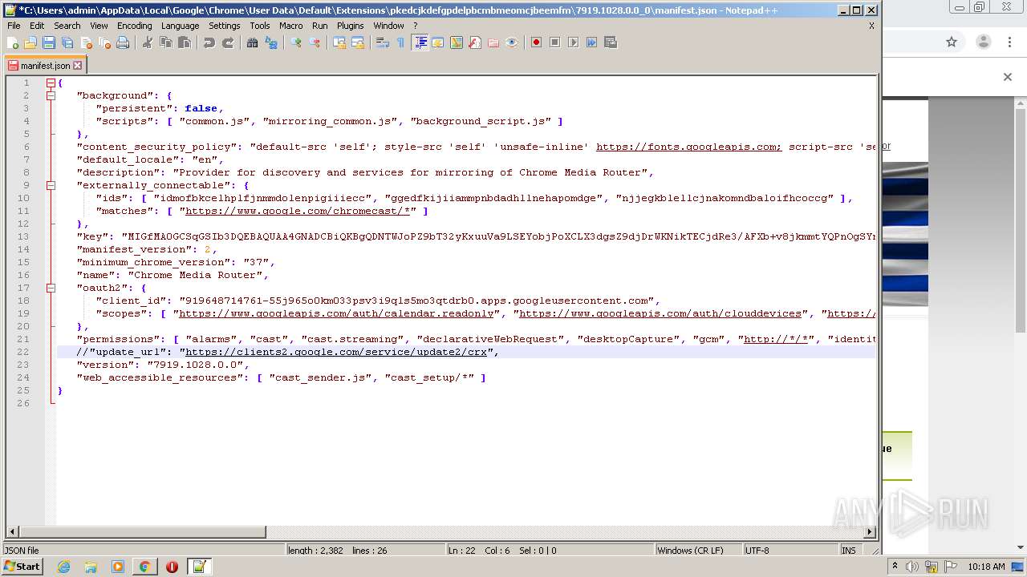This screenshot has height=577, width=1027.
Task: Follow the clients2.google.com update link
Action: 336,352
